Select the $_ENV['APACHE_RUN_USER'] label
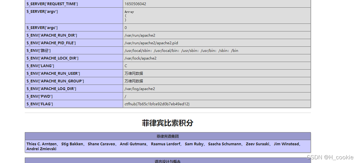This screenshot has height=163, width=358. point(53,73)
